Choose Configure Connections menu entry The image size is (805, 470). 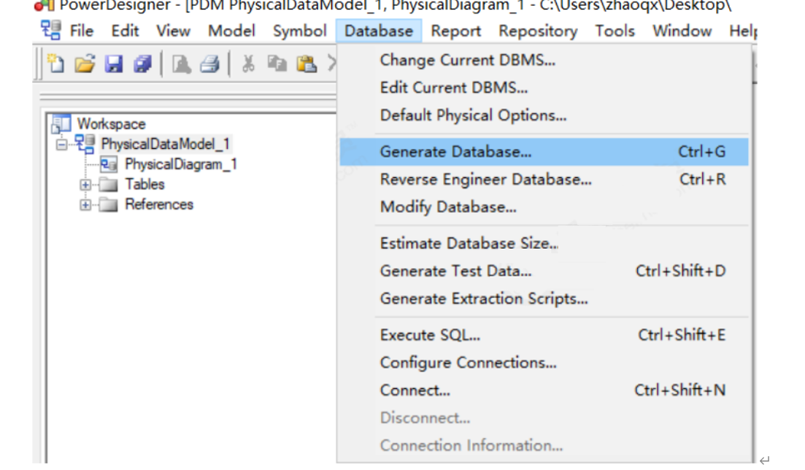pyautogui.click(x=544, y=363)
